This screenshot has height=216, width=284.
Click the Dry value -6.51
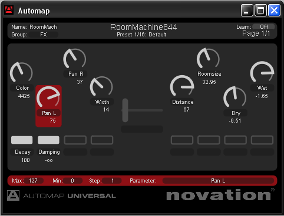(x=235, y=121)
